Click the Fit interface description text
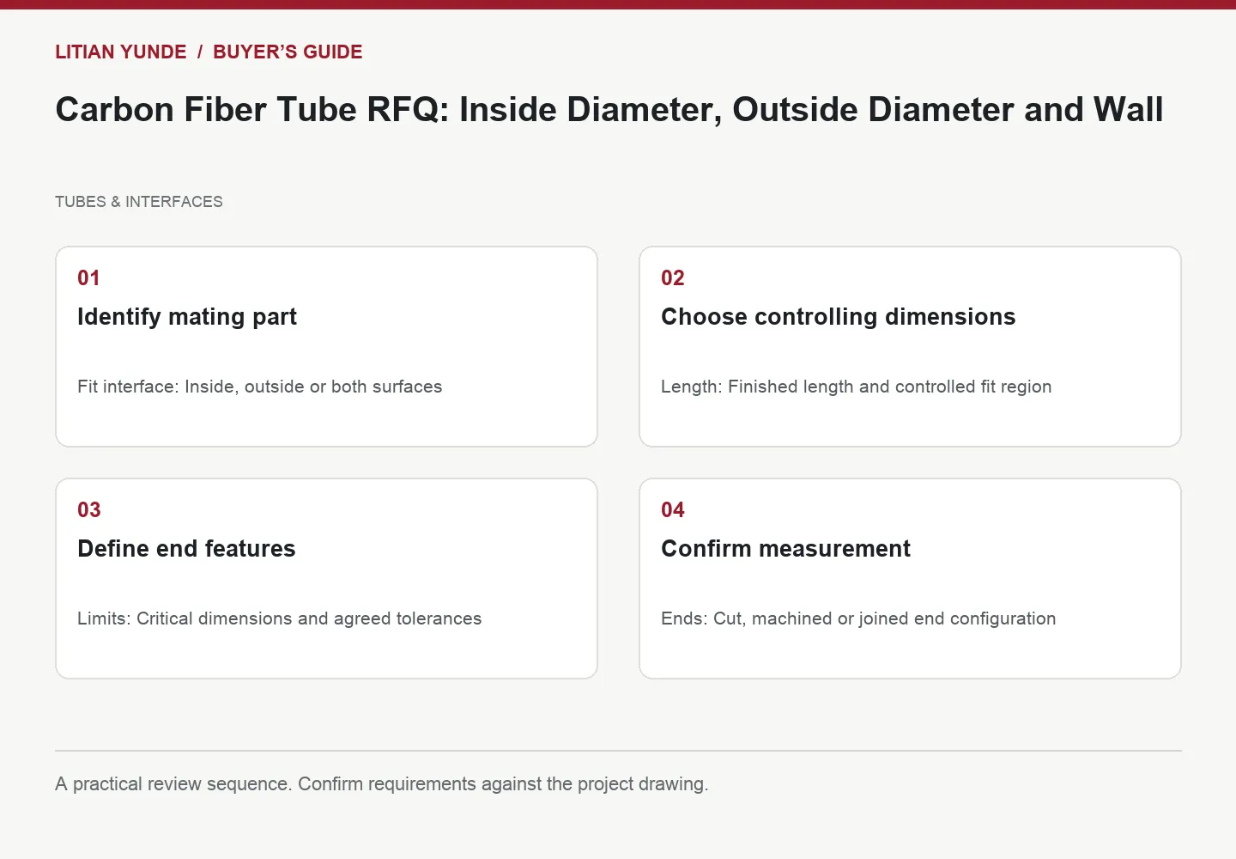Image resolution: width=1236 pixels, height=859 pixels. 260,387
